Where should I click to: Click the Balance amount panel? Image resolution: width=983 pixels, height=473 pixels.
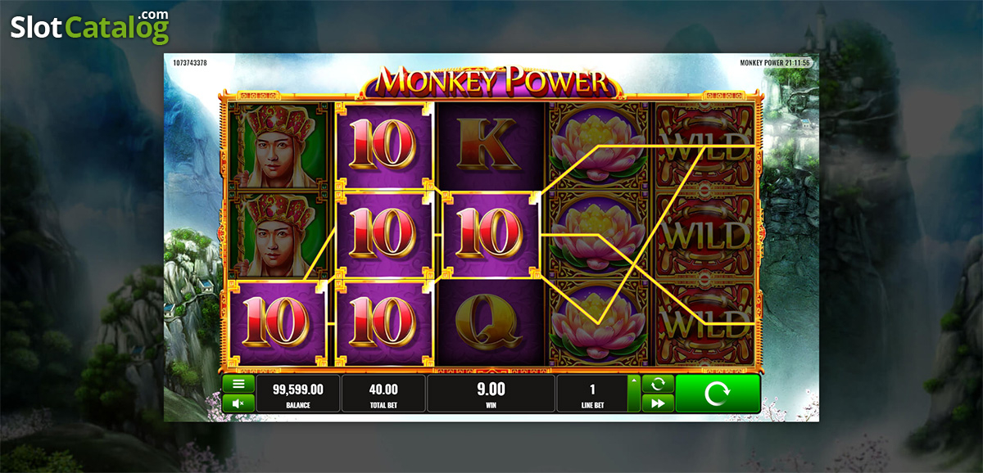point(298,394)
